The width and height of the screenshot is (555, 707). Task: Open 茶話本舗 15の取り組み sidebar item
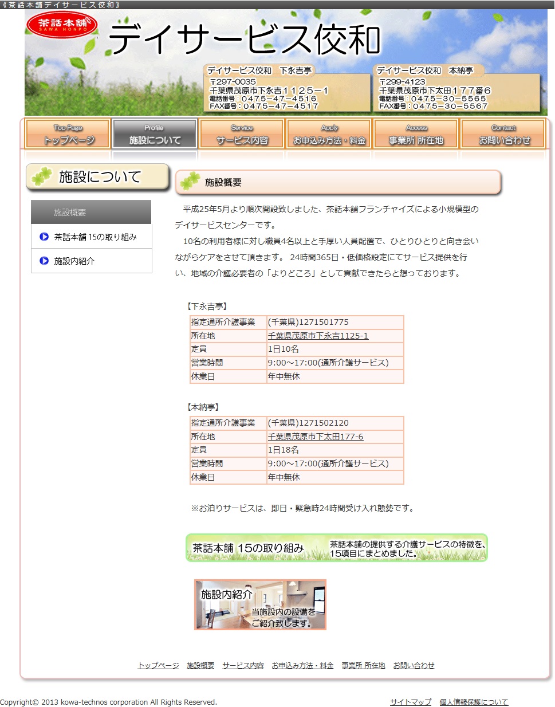[91, 237]
